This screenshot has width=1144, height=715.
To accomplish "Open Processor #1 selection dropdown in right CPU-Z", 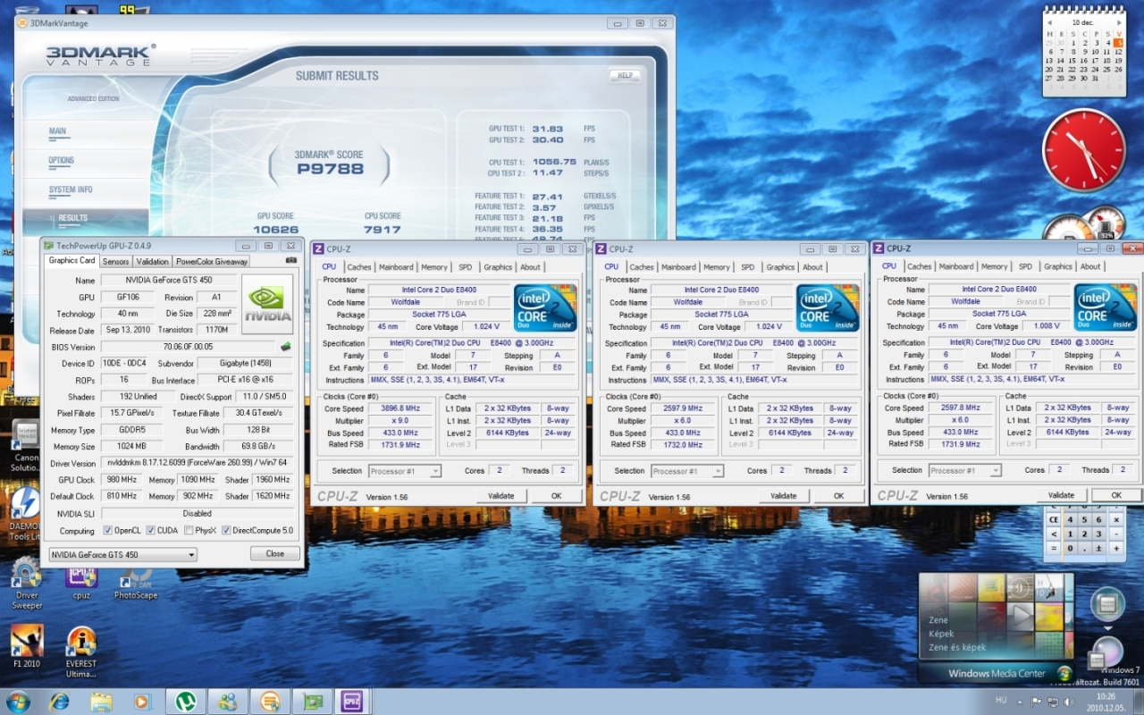I will [x=965, y=470].
